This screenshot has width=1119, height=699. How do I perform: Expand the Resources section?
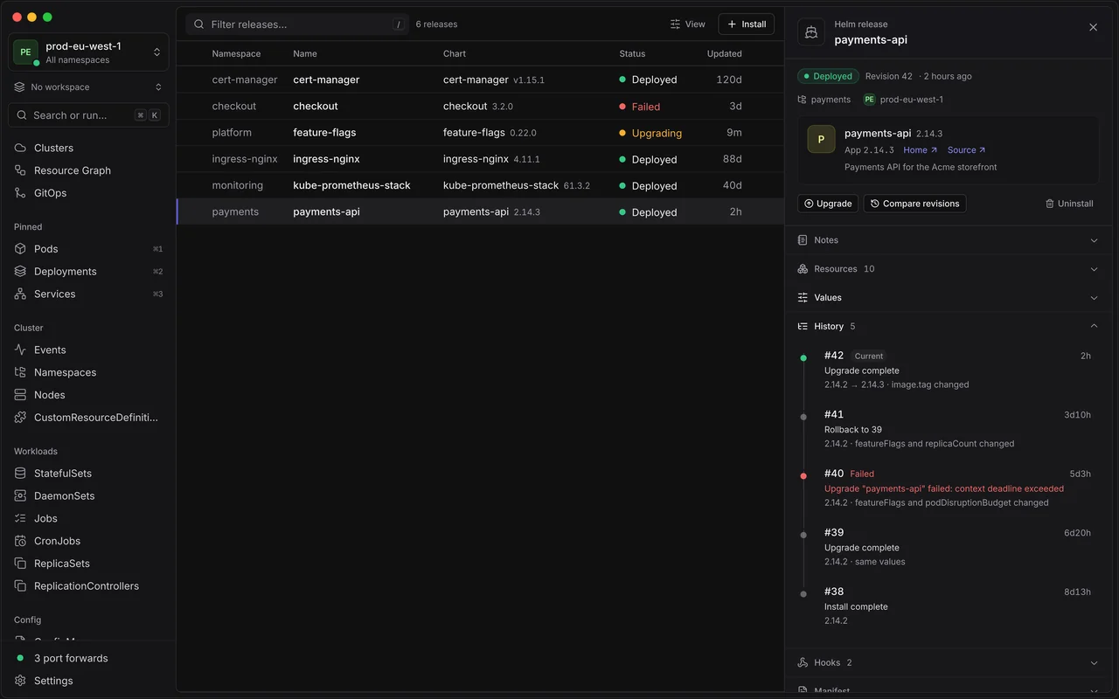click(948, 269)
